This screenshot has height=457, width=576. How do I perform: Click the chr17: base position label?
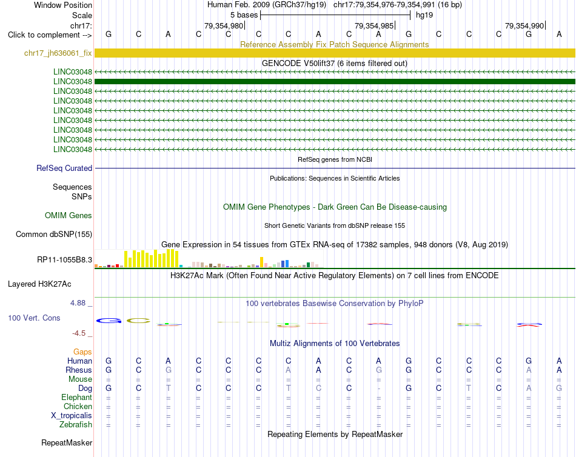[x=81, y=25]
